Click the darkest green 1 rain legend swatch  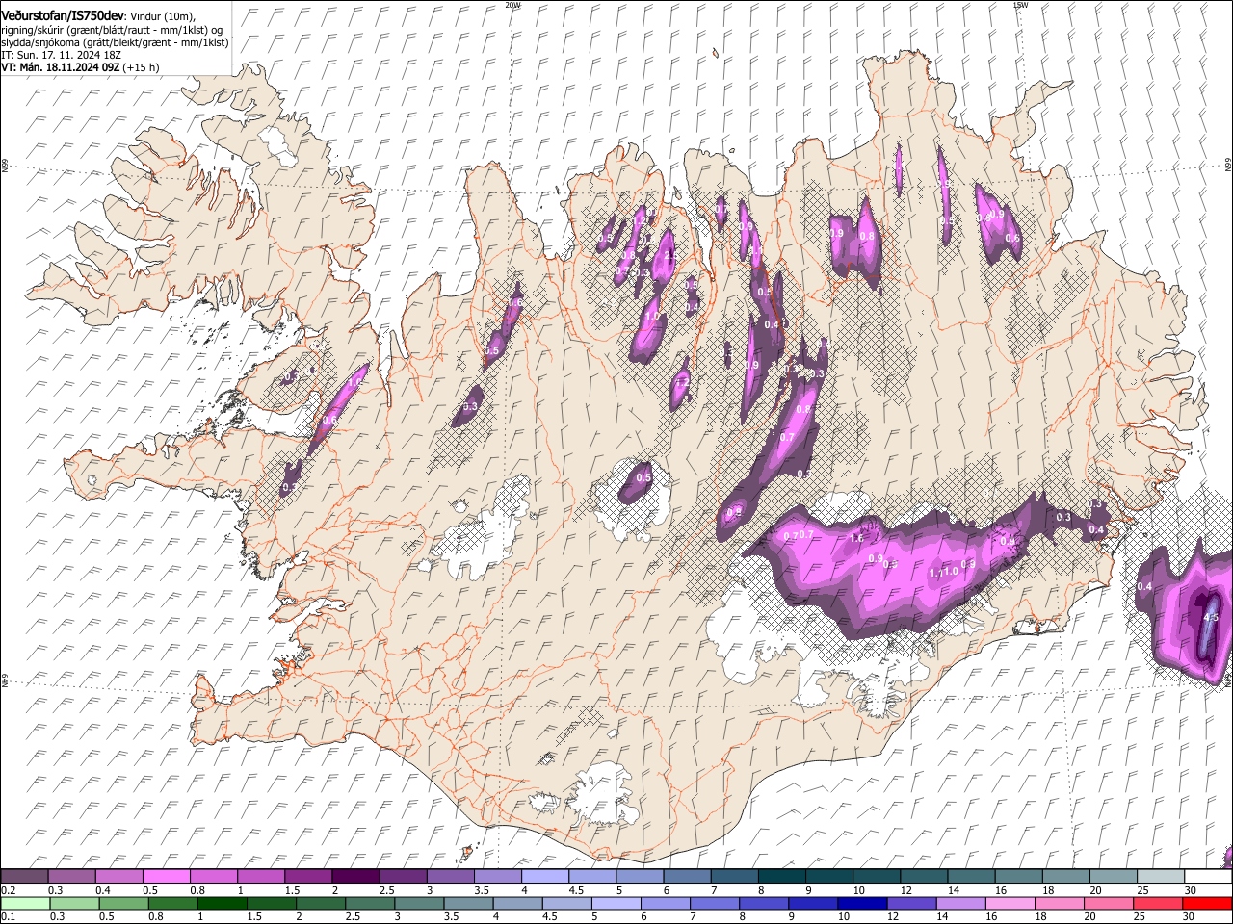tap(222, 903)
